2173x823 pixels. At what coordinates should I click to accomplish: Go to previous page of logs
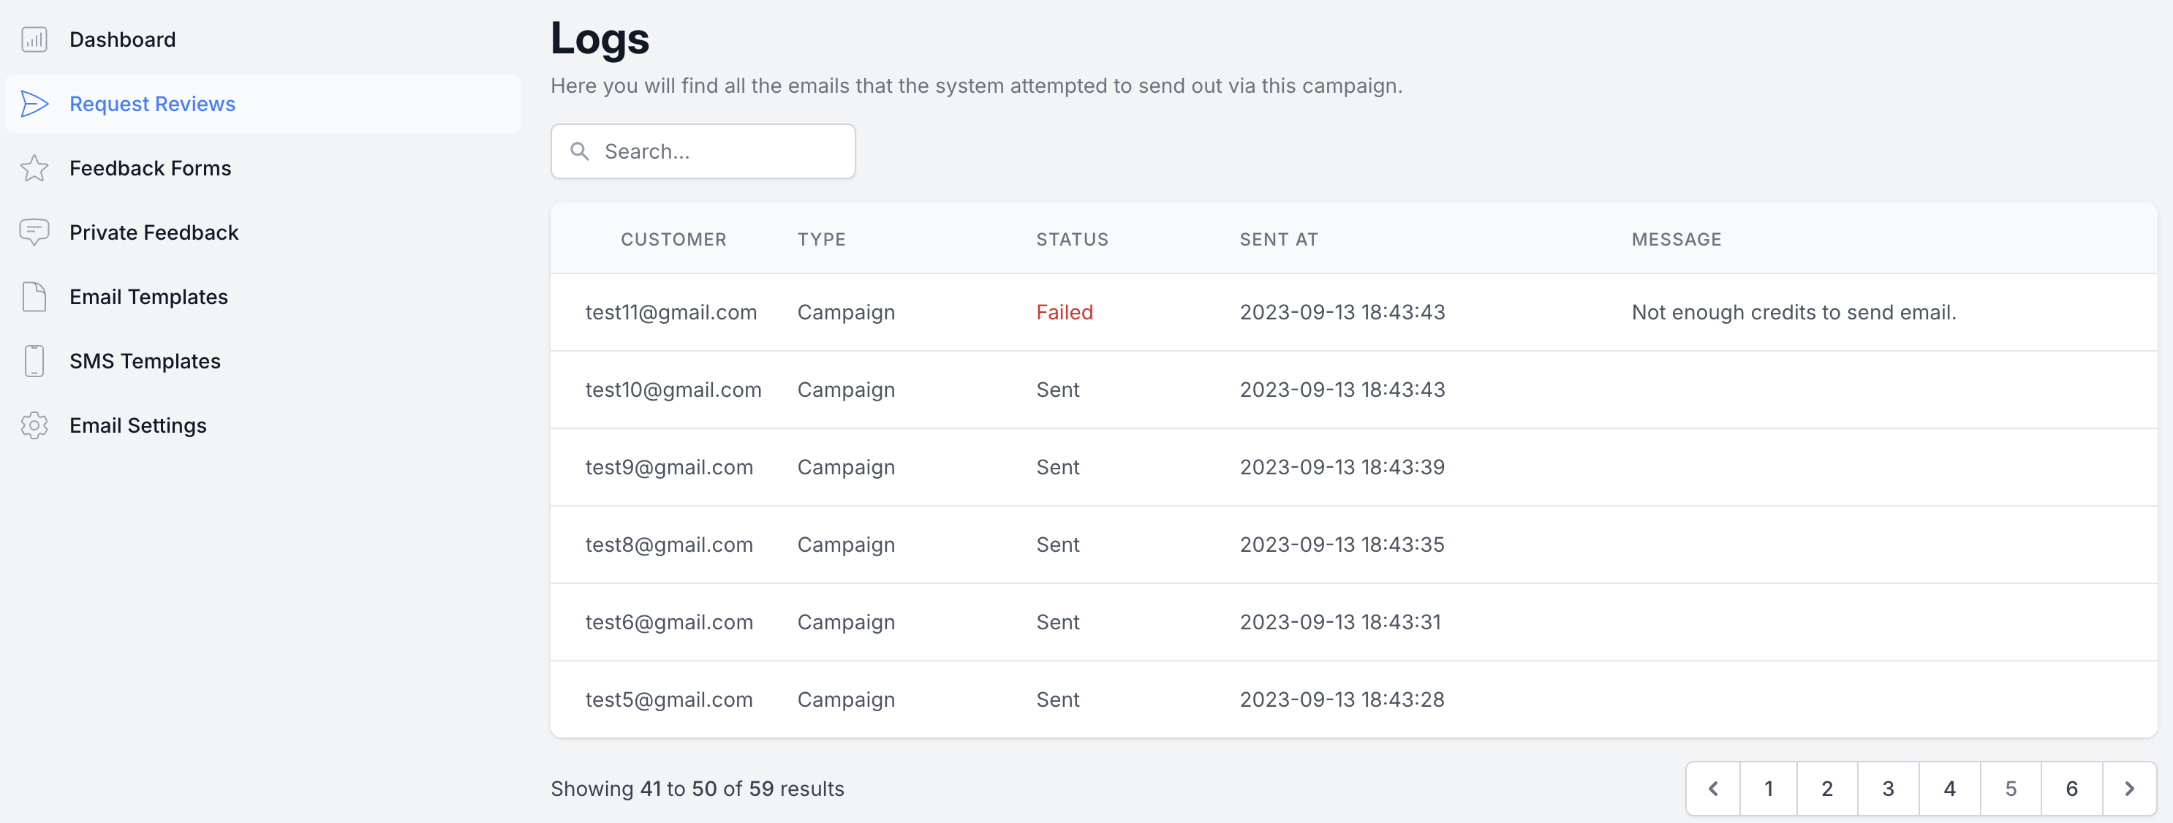click(x=1713, y=789)
